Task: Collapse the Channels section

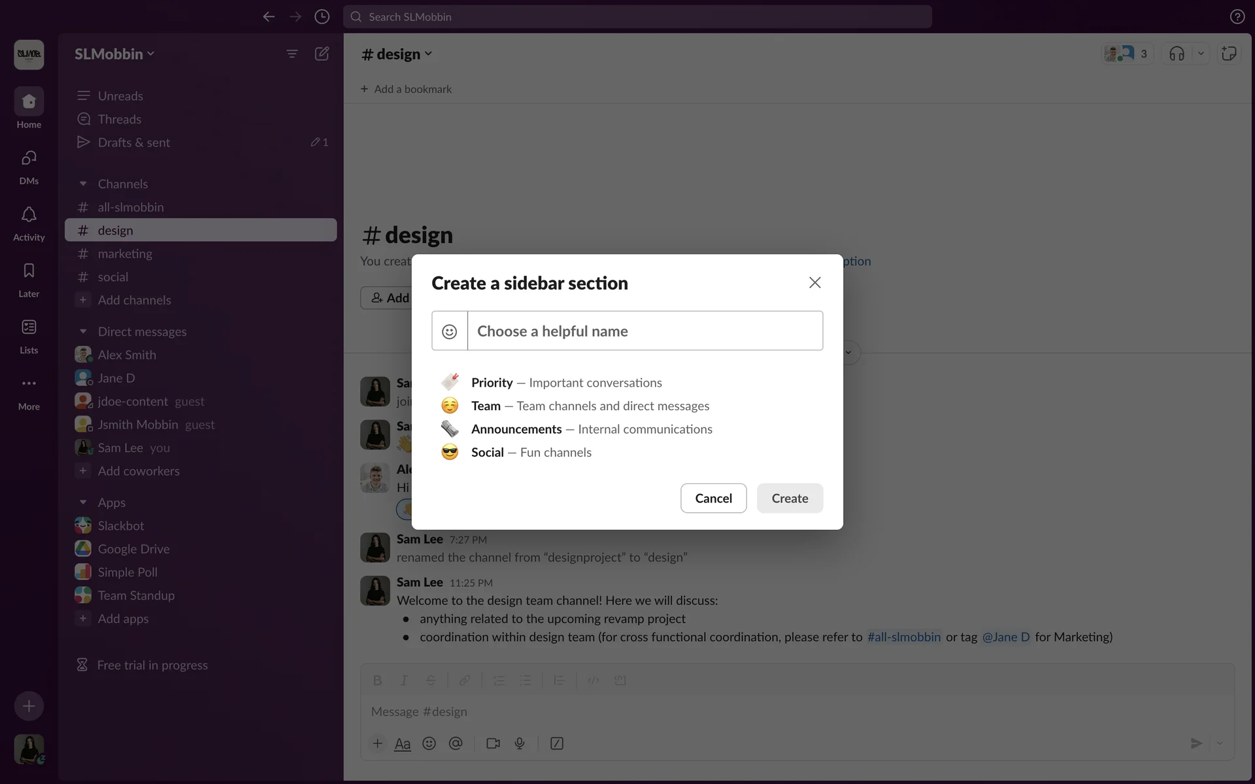Action: 83,184
